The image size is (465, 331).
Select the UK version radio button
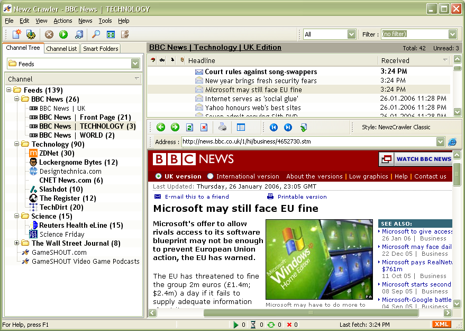coord(158,176)
